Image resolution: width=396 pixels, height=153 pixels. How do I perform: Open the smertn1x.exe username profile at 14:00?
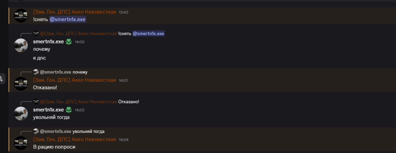coord(48,42)
